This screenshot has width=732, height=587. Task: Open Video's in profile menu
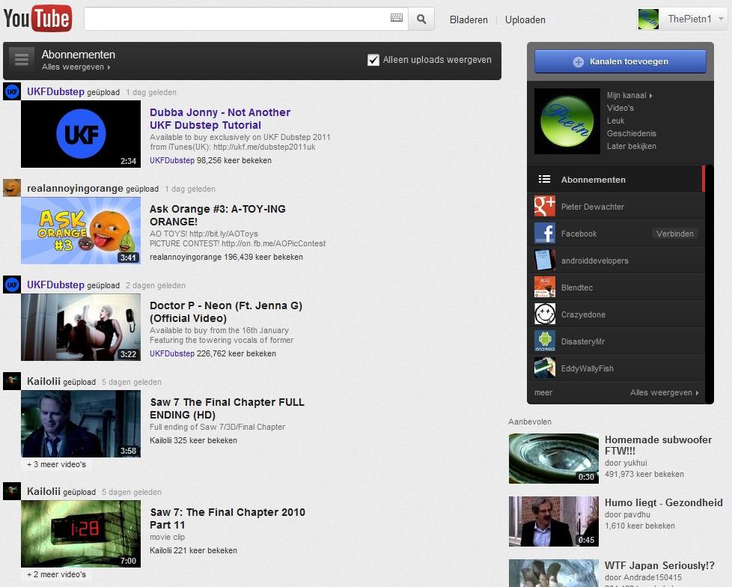tap(620, 108)
